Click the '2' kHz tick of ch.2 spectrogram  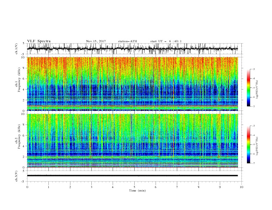24,157
